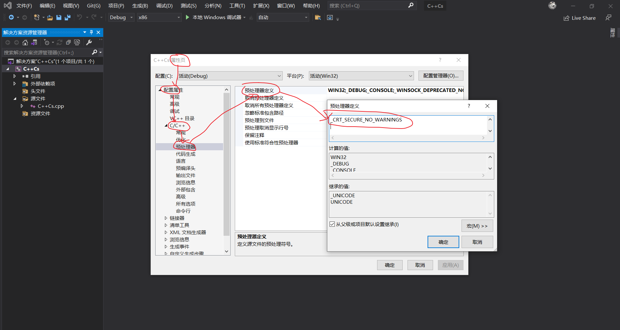Click the help question mark in preprocessor dialog
The image size is (620, 330).
(469, 106)
